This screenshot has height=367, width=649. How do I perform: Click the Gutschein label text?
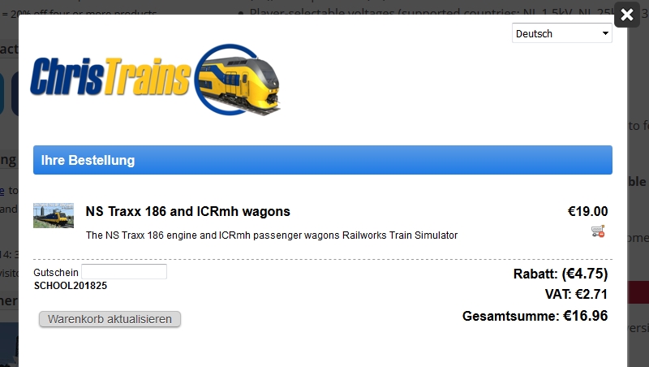56,273
